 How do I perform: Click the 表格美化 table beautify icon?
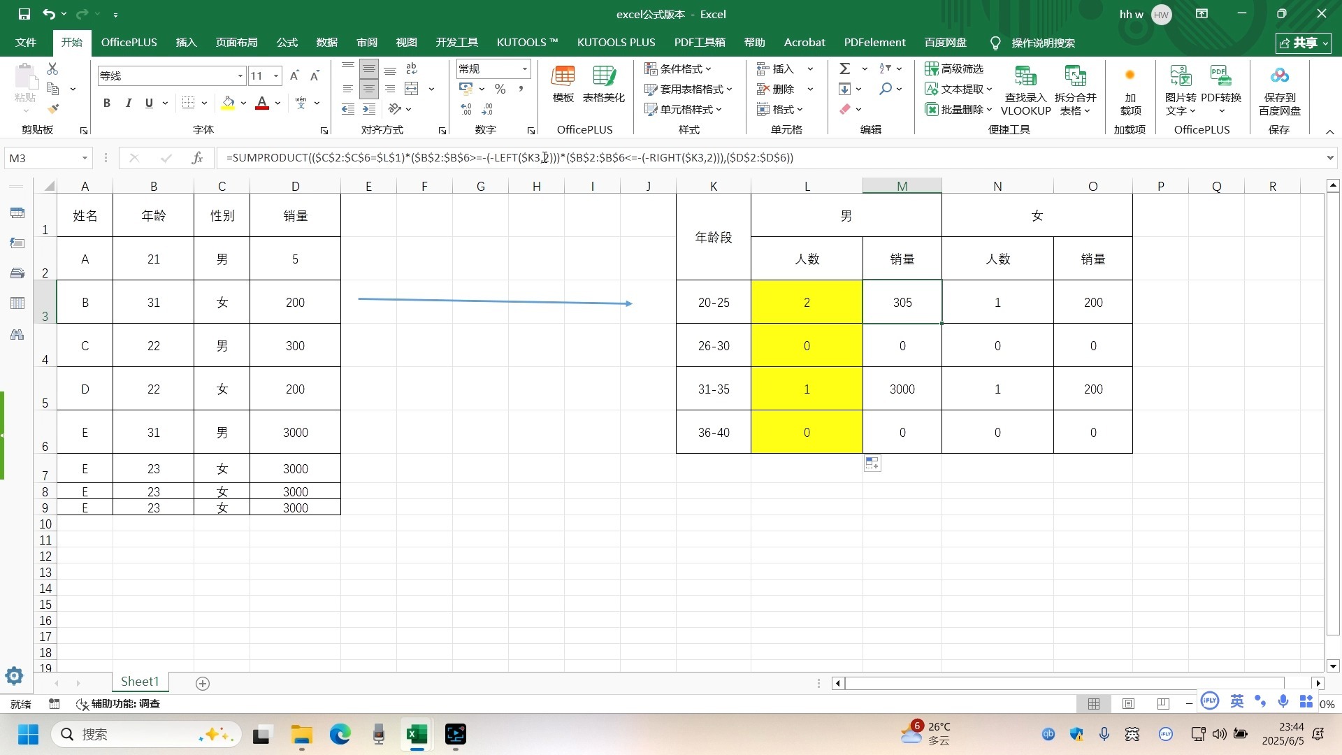604,85
